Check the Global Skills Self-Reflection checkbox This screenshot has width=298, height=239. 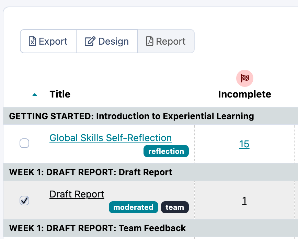pyautogui.click(x=24, y=143)
